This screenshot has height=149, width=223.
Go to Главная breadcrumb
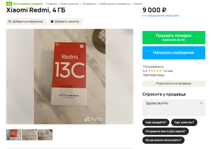tap(51, 4)
